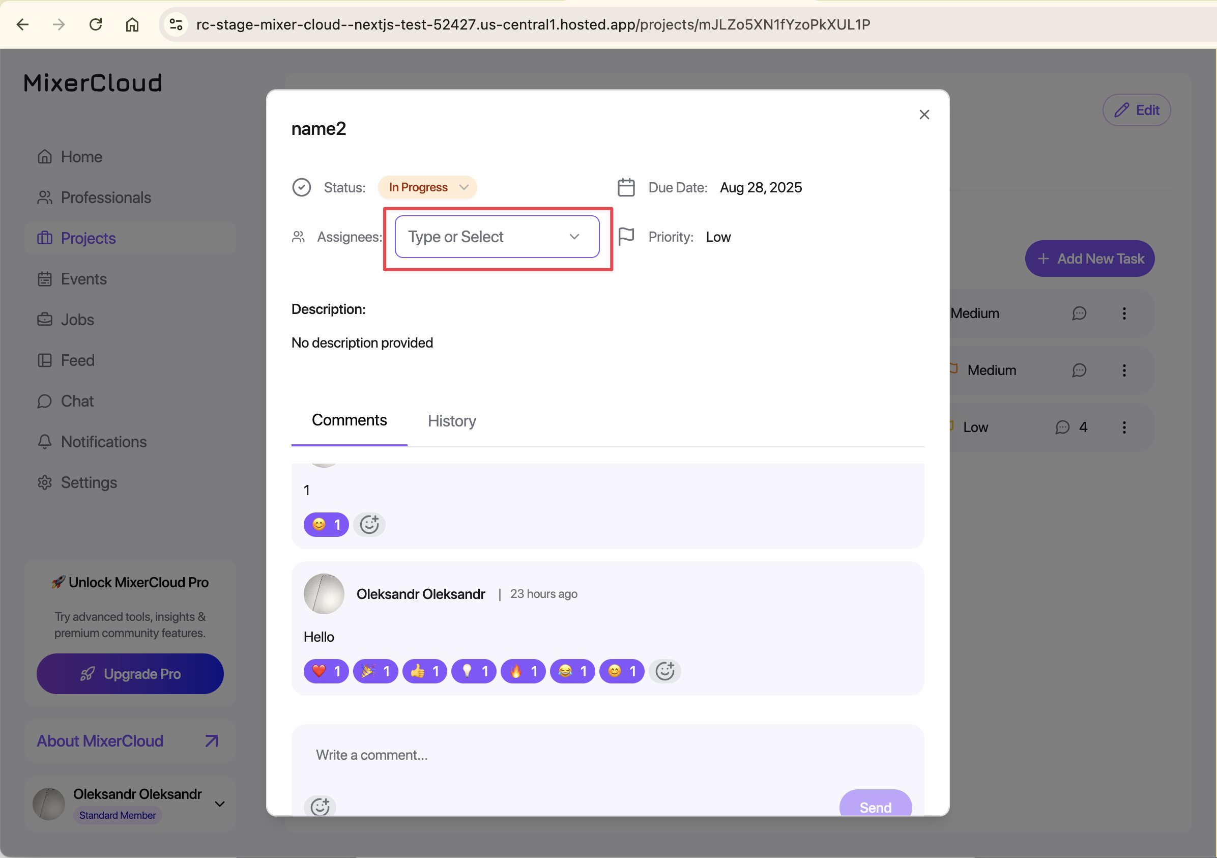Reload the browser page

[96, 24]
